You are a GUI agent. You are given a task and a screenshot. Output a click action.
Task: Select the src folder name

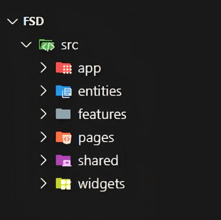point(69,45)
